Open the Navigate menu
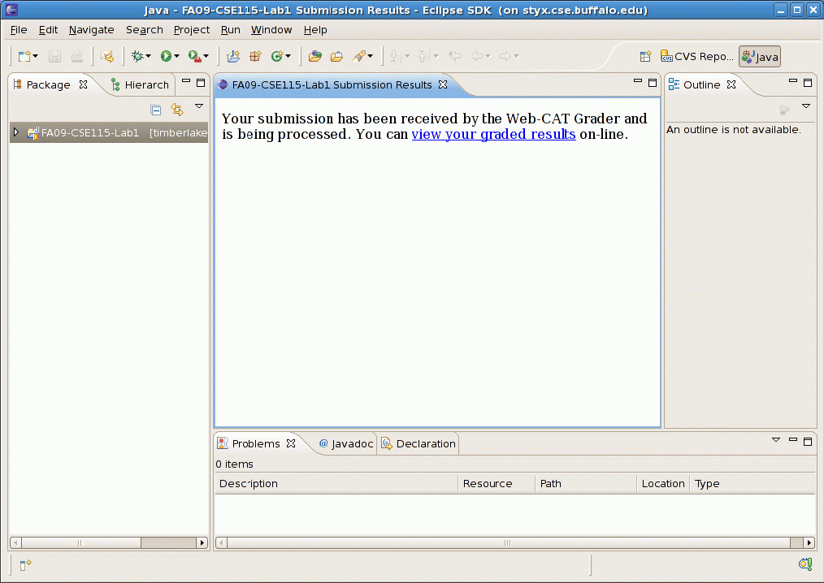Screen dimensions: 824x583 [x=91, y=30]
